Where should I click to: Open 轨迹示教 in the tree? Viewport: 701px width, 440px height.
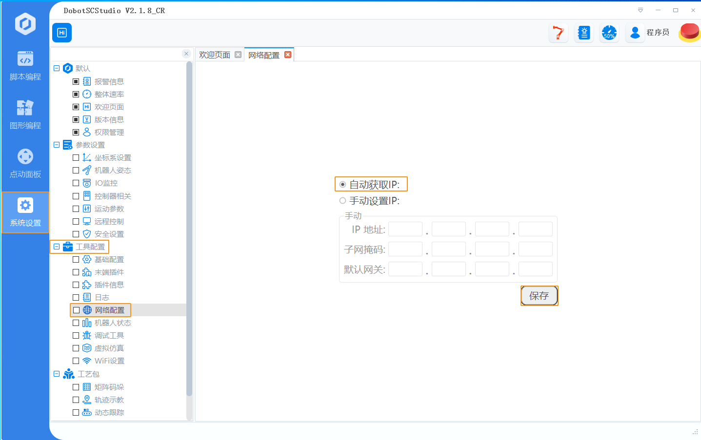pyautogui.click(x=109, y=400)
